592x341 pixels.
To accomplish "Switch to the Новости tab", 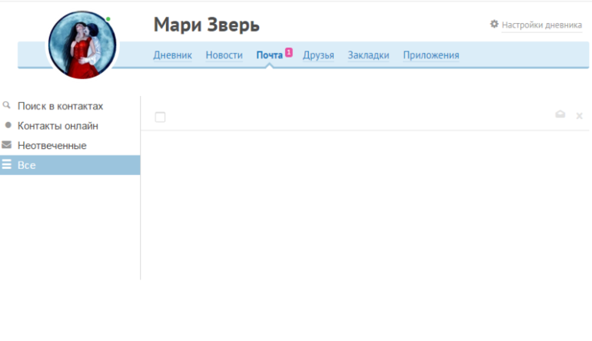I will click(224, 55).
